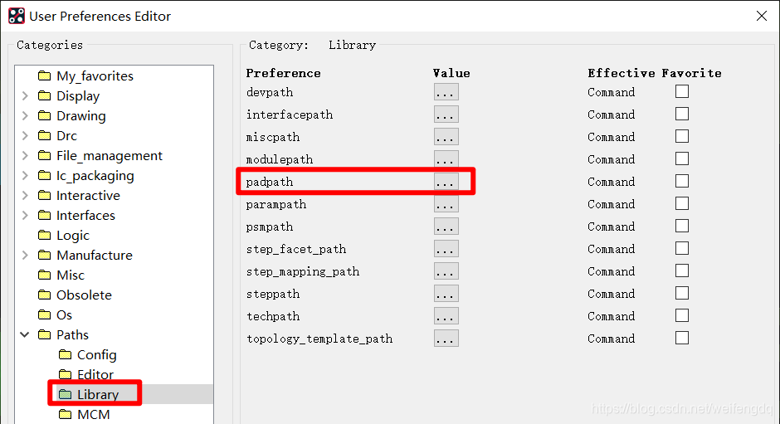Image resolution: width=780 pixels, height=424 pixels.
Task: Select the MCM subcategory label
Action: 94,415
